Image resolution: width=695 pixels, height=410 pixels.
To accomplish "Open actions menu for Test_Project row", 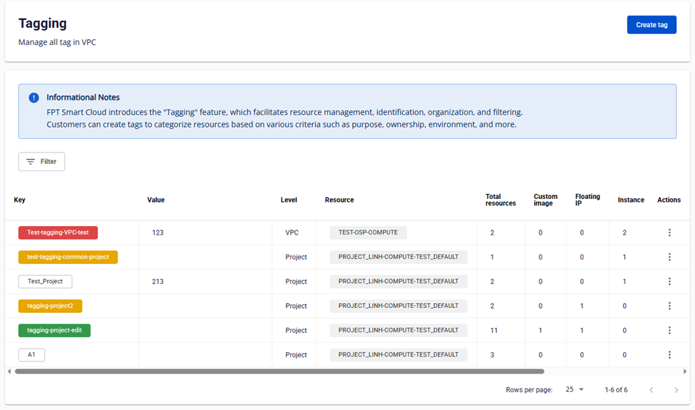I will [669, 282].
